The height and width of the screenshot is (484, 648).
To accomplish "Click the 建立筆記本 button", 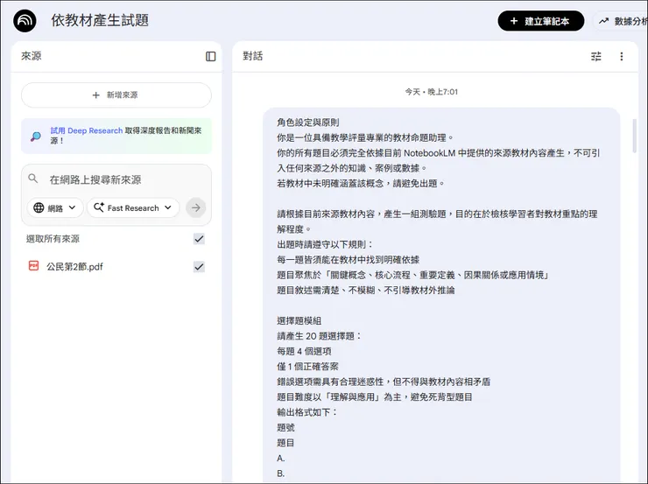I will [x=540, y=21].
